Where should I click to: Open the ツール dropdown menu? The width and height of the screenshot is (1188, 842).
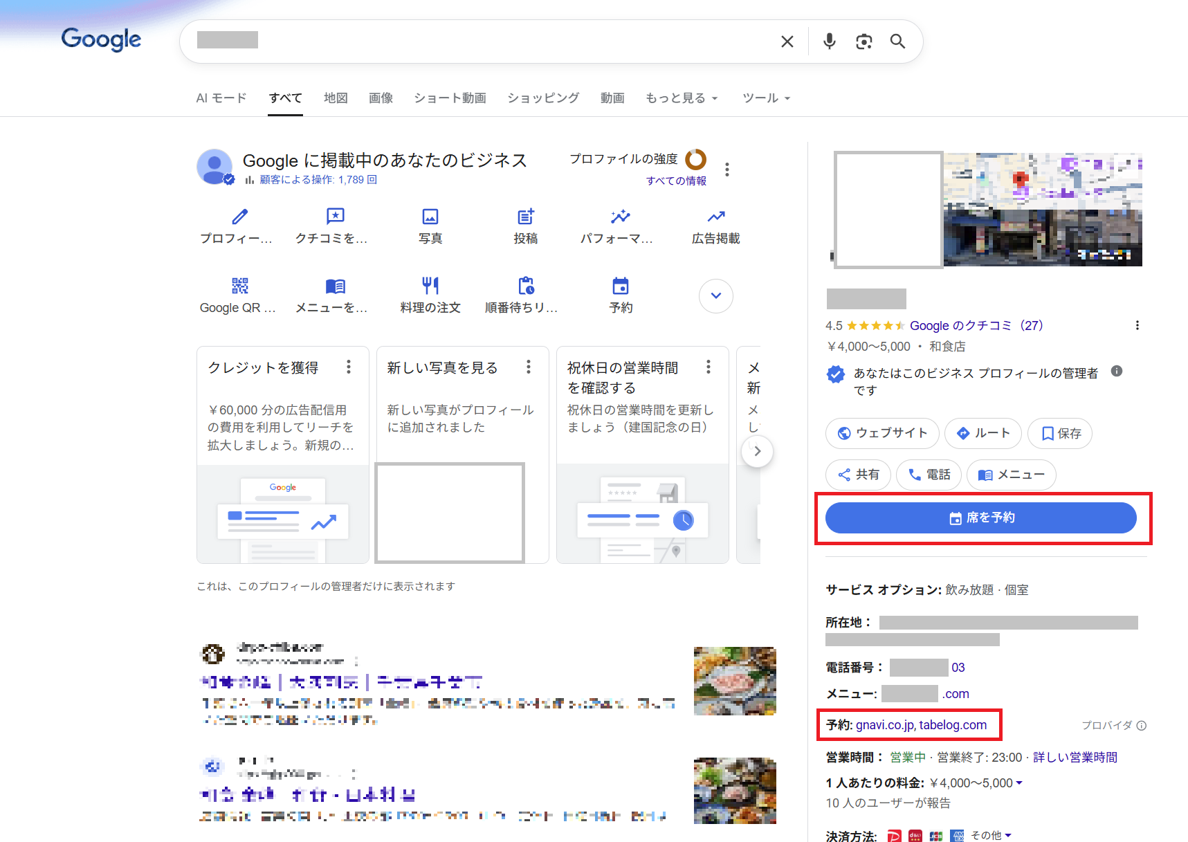[765, 98]
